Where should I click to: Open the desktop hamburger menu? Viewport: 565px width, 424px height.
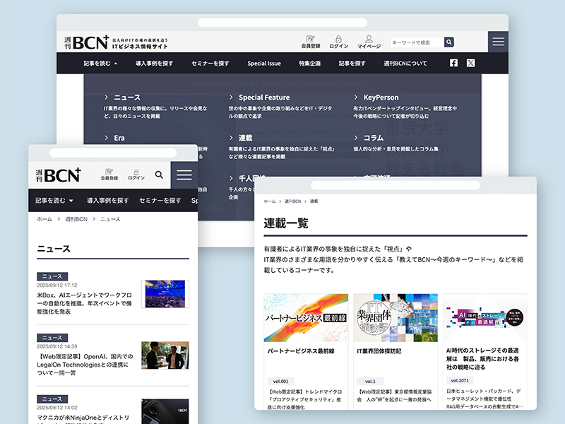499,42
